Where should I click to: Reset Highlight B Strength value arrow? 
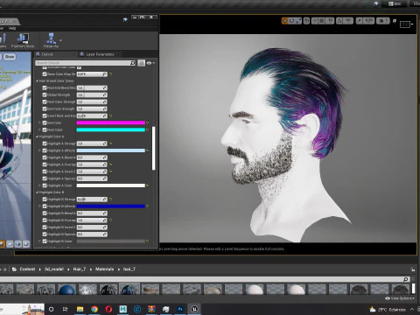pyautogui.click(x=110, y=199)
